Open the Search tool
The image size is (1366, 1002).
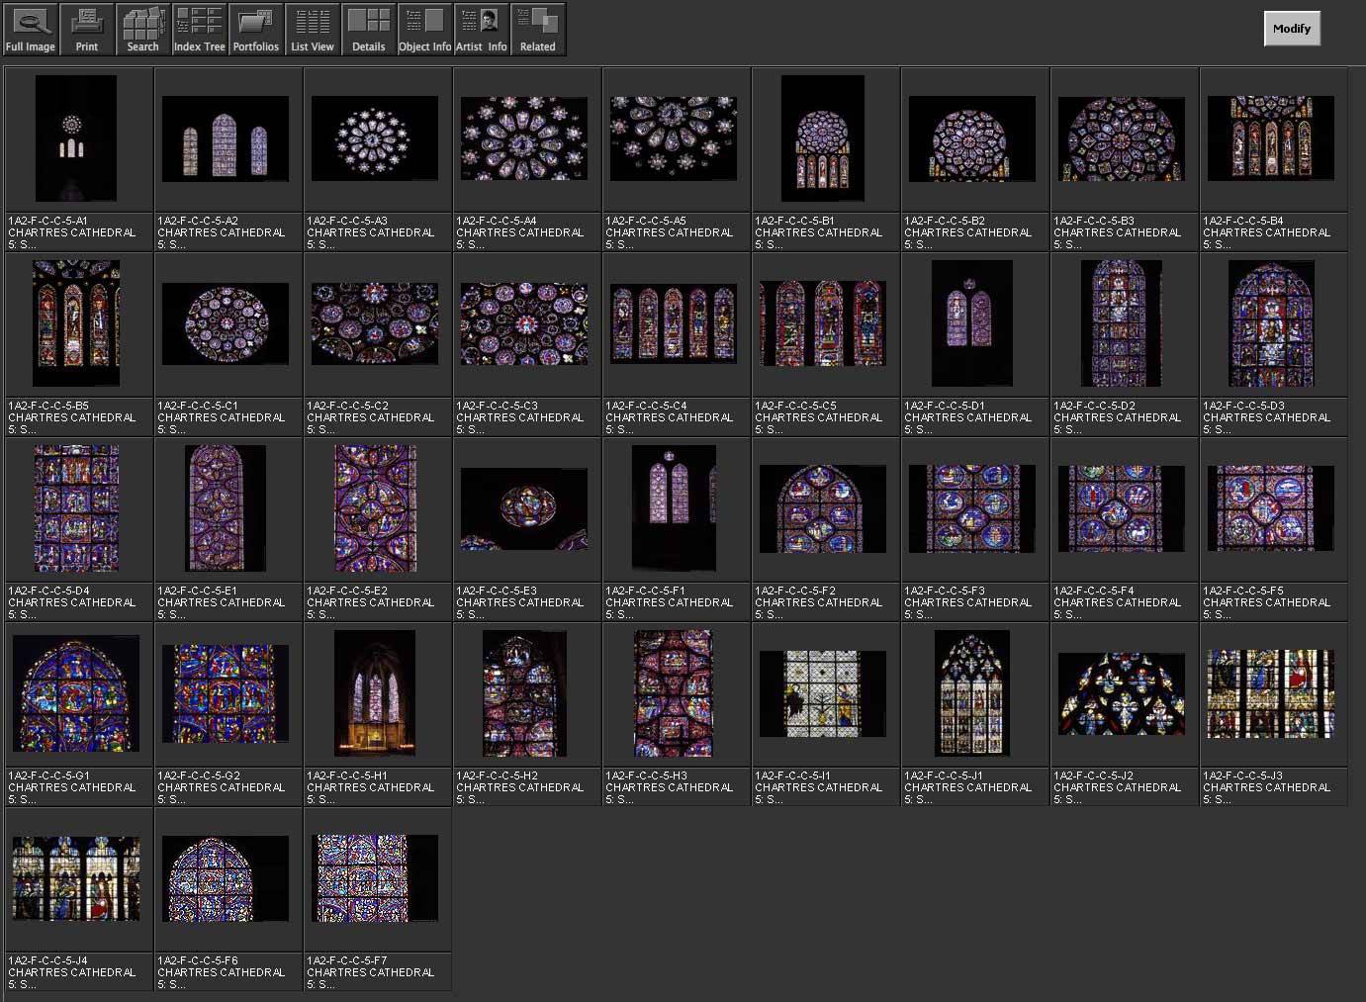click(x=143, y=30)
